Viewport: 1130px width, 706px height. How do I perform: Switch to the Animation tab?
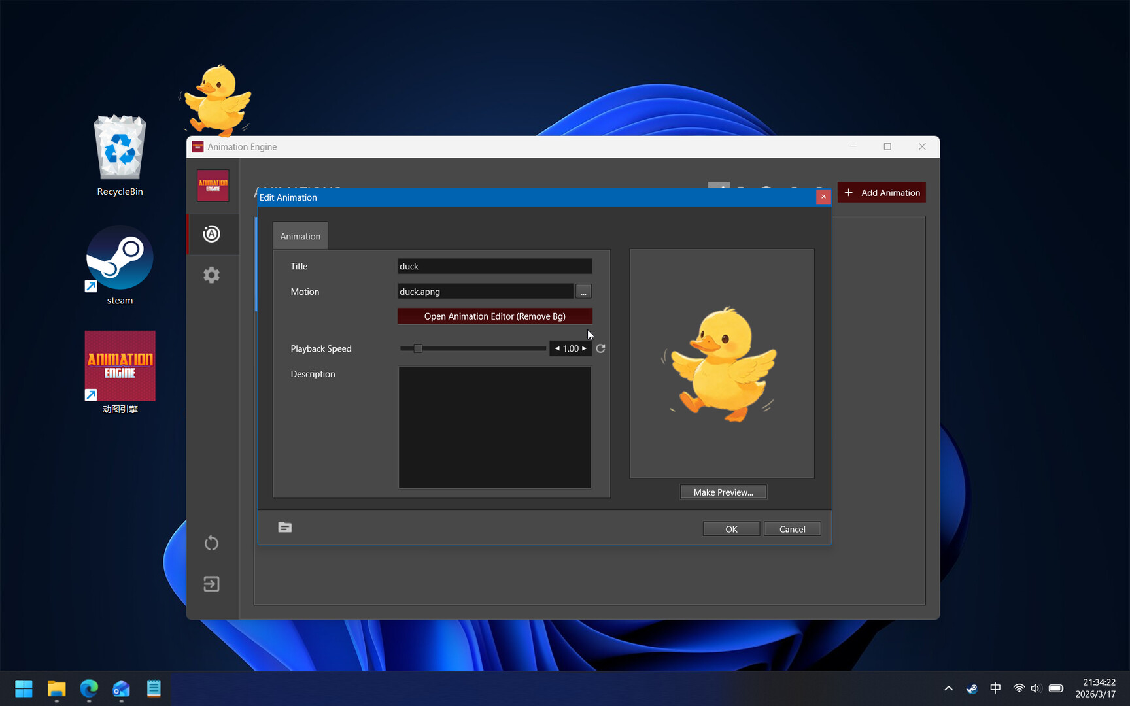tap(300, 235)
